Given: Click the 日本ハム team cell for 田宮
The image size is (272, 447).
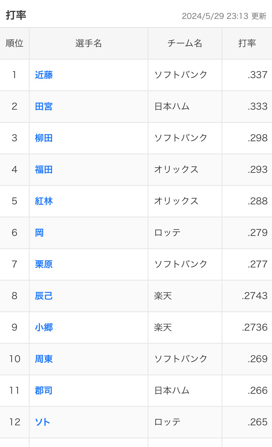Looking at the screenshot, I should (x=185, y=107).
